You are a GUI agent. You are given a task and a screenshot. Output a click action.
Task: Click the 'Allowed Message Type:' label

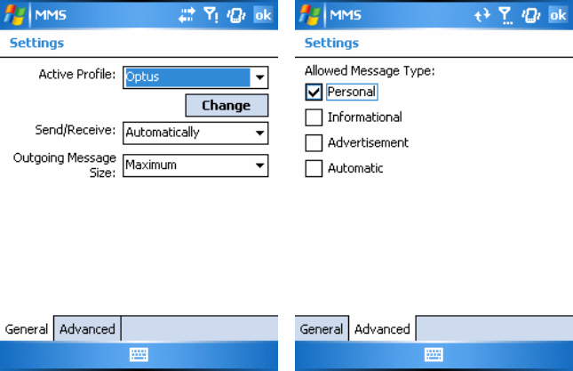(x=370, y=70)
